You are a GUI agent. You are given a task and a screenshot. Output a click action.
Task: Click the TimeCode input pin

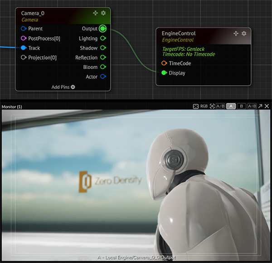(x=164, y=63)
